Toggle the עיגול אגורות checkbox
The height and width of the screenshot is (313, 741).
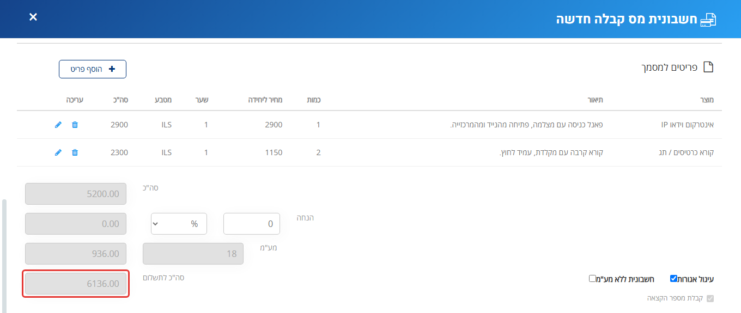[x=673, y=278]
